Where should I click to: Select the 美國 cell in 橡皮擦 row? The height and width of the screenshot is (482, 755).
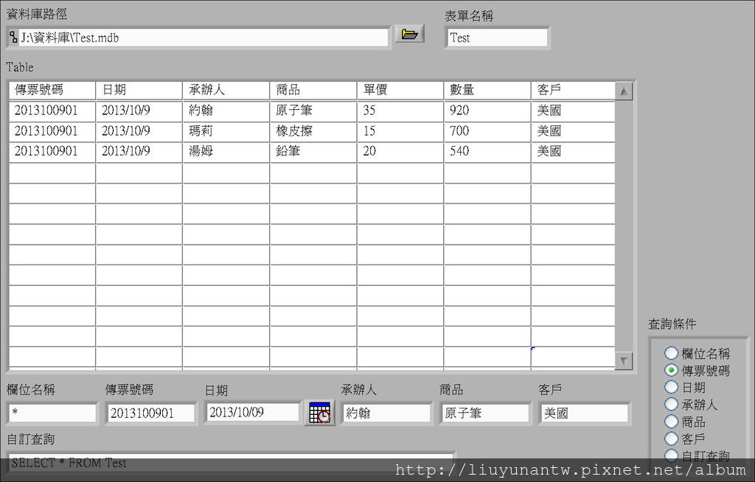pos(573,131)
